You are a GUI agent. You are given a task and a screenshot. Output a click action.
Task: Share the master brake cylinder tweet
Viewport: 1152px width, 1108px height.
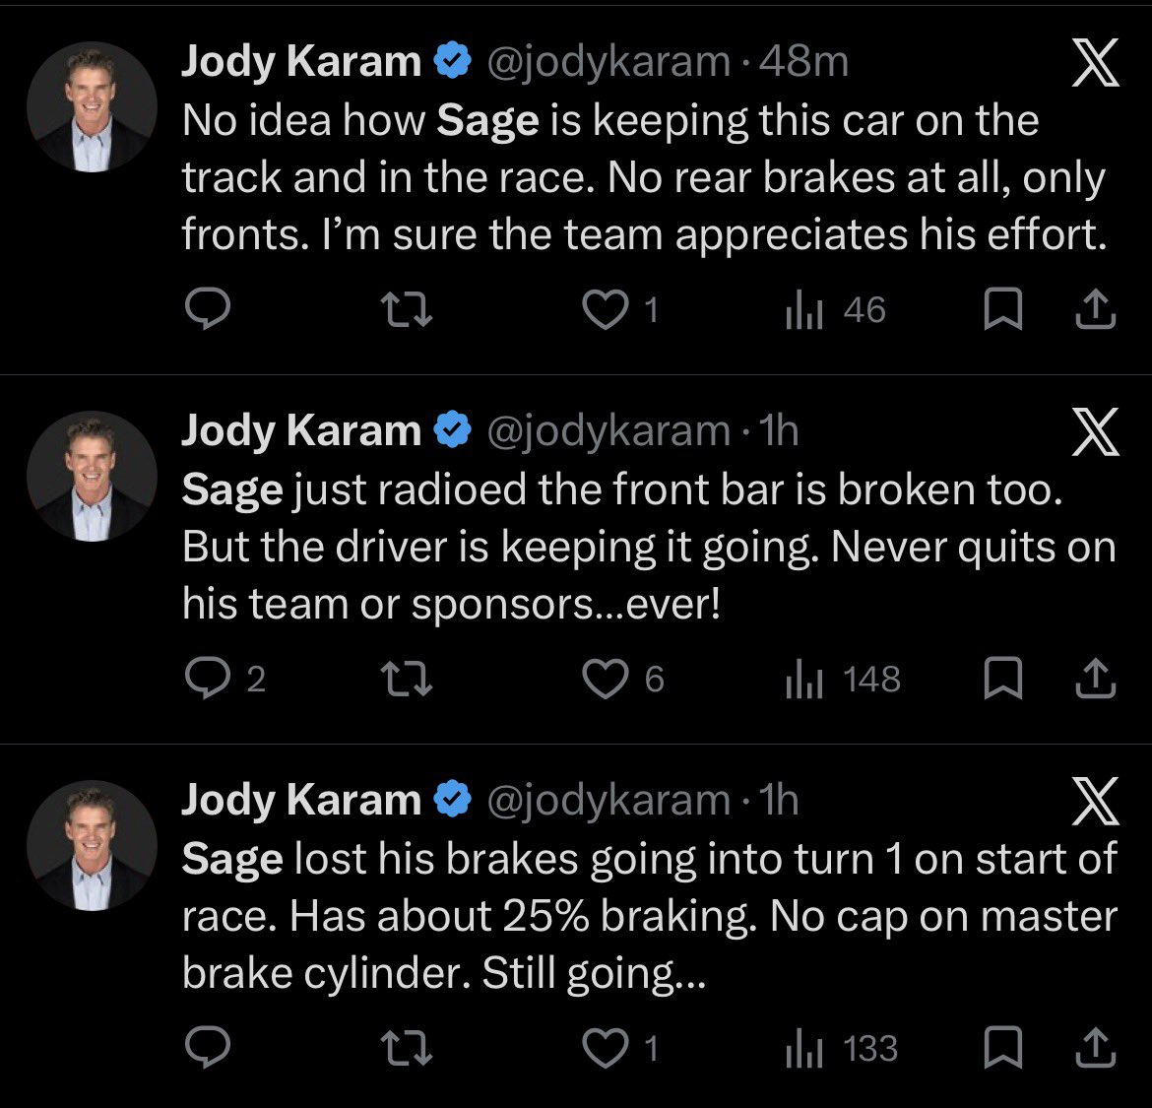point(1095,1050)
